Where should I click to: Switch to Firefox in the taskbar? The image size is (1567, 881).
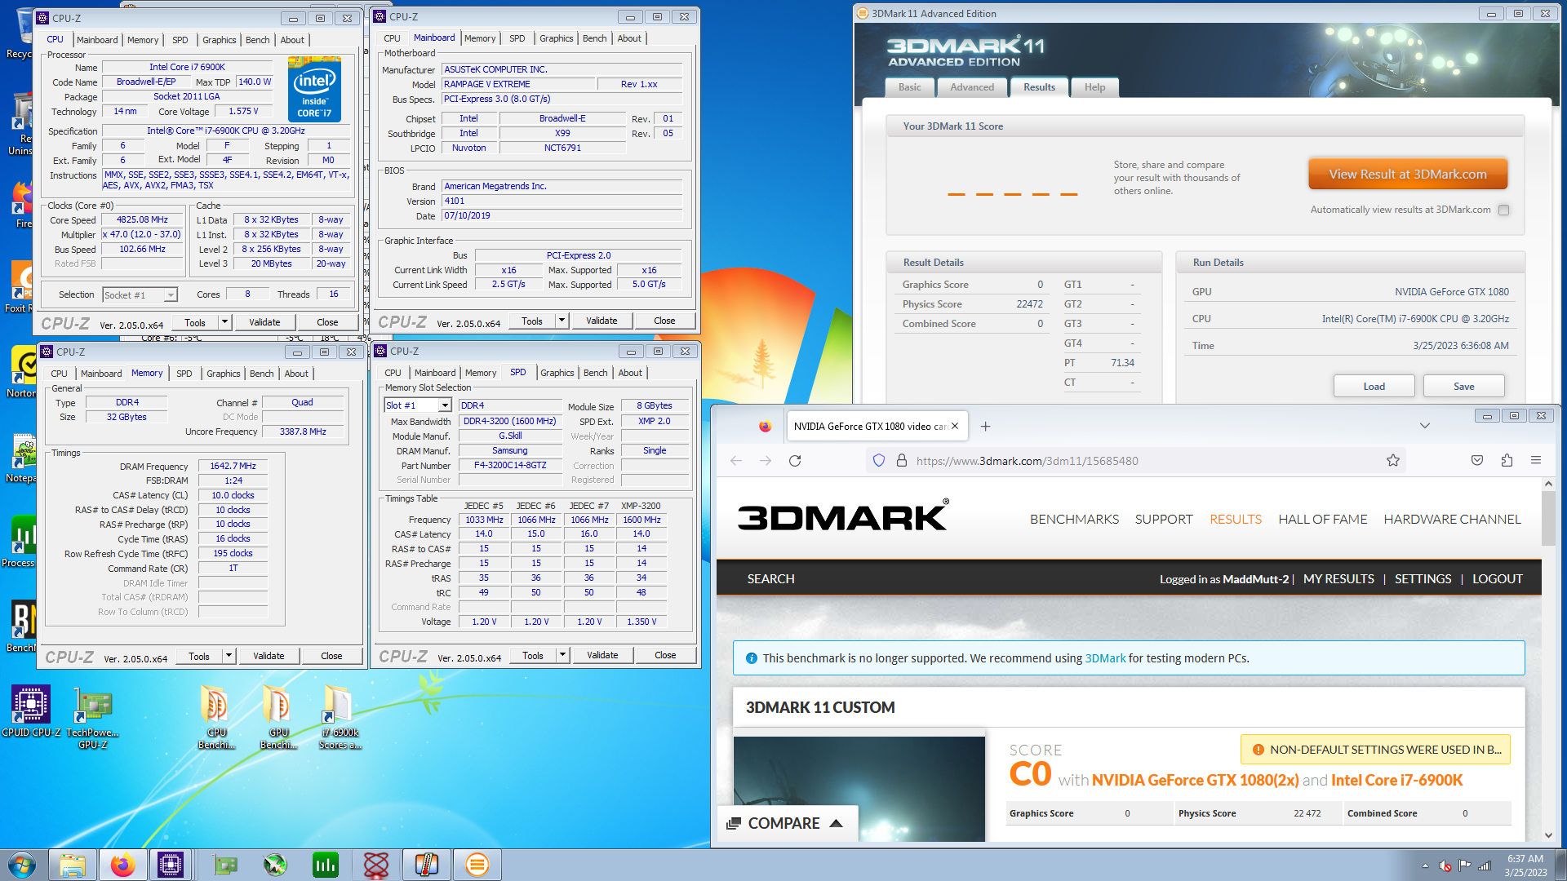coord(122,865)
